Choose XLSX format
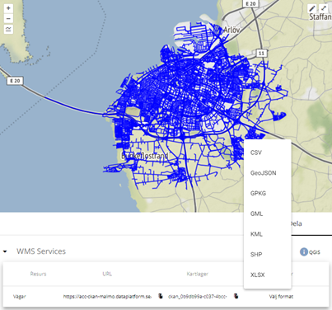Image resolution: width=332 pixels, height=310 pixels. (x=267, y=275)
